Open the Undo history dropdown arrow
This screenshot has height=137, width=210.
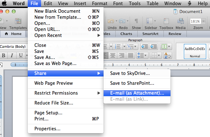(116, 21)
